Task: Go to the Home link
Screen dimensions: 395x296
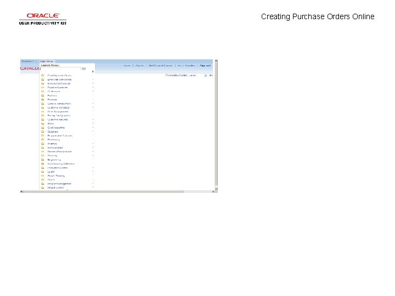Action: (x=127, y=65)
